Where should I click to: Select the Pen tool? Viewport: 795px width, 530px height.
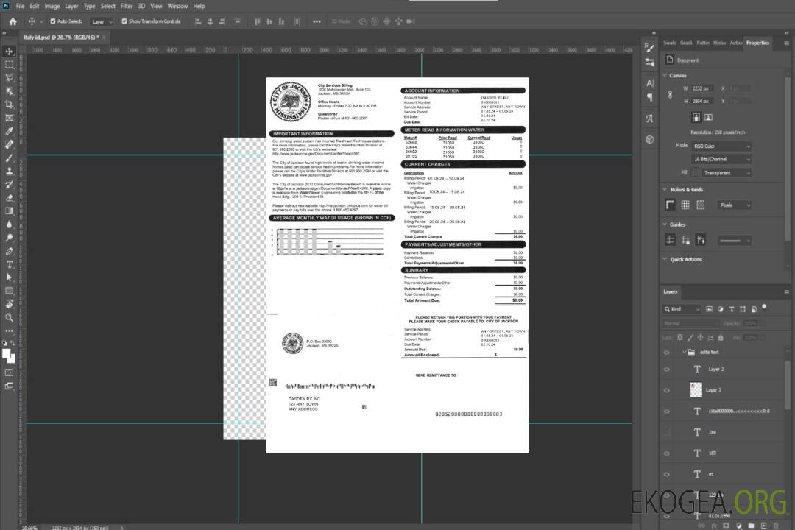point(9,251)
